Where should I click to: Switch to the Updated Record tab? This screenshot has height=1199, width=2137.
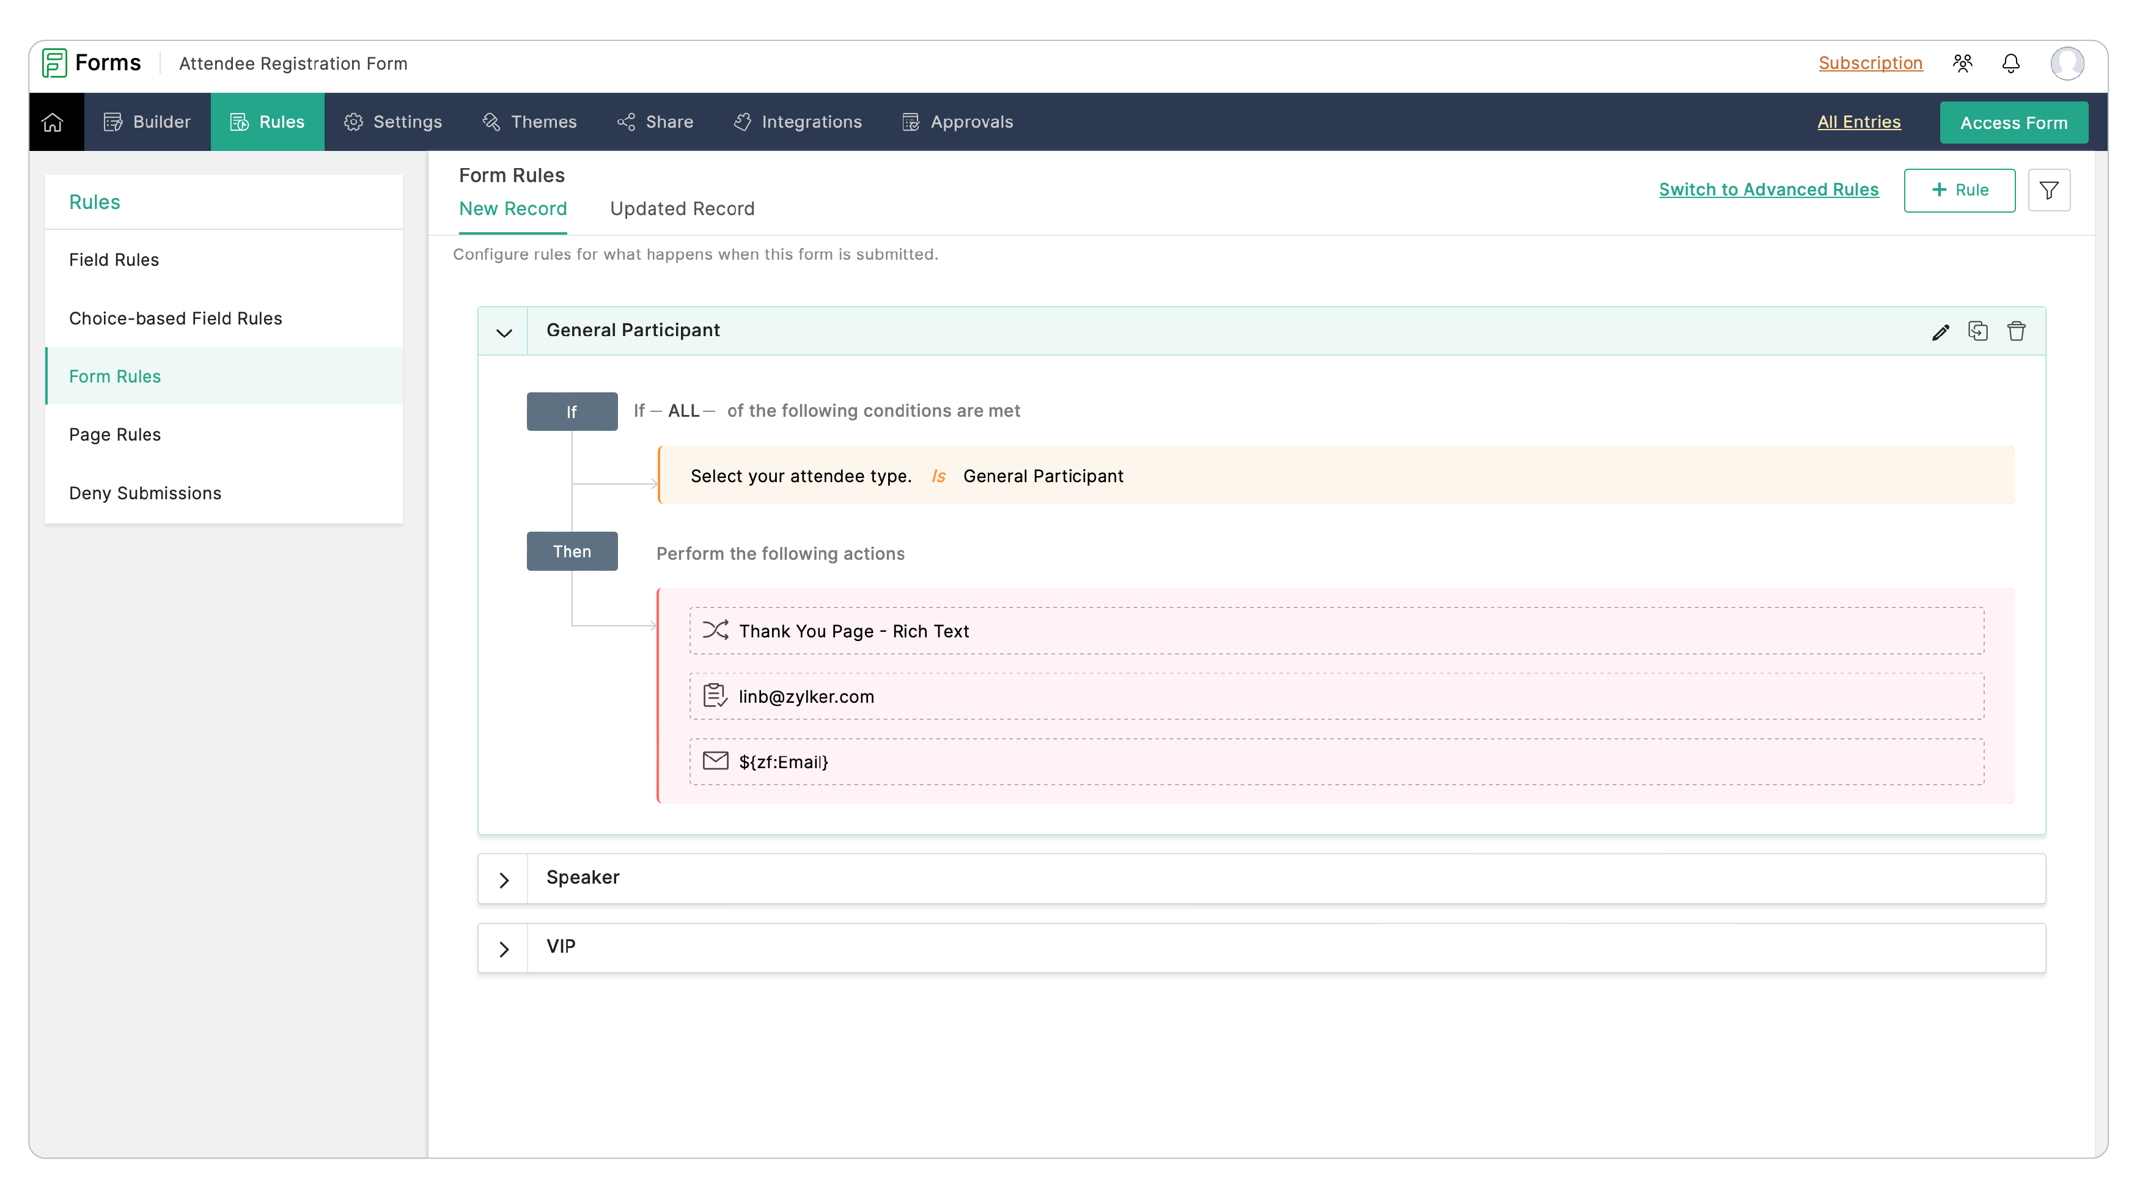(x=682, y=209)
